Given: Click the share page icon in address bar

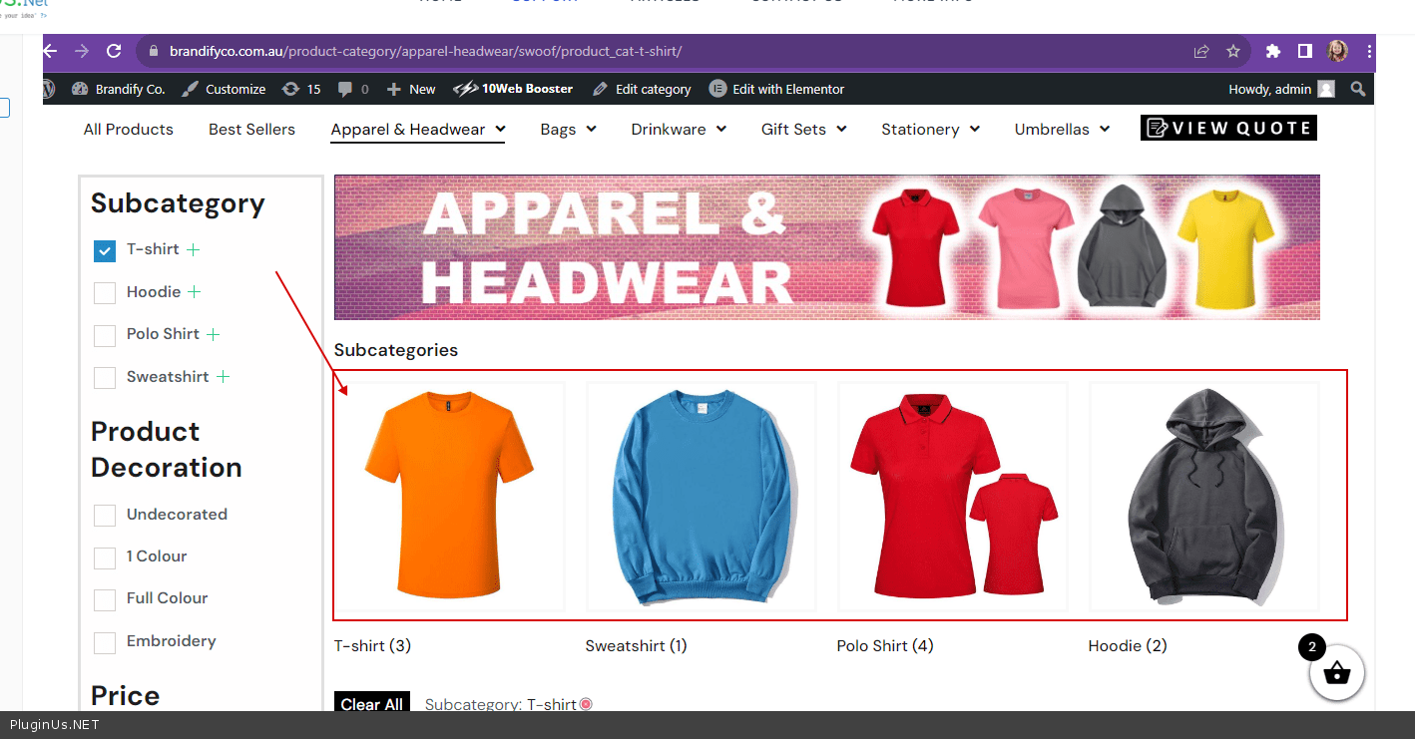Looking at the screenshot, I should click(1201, 51).
